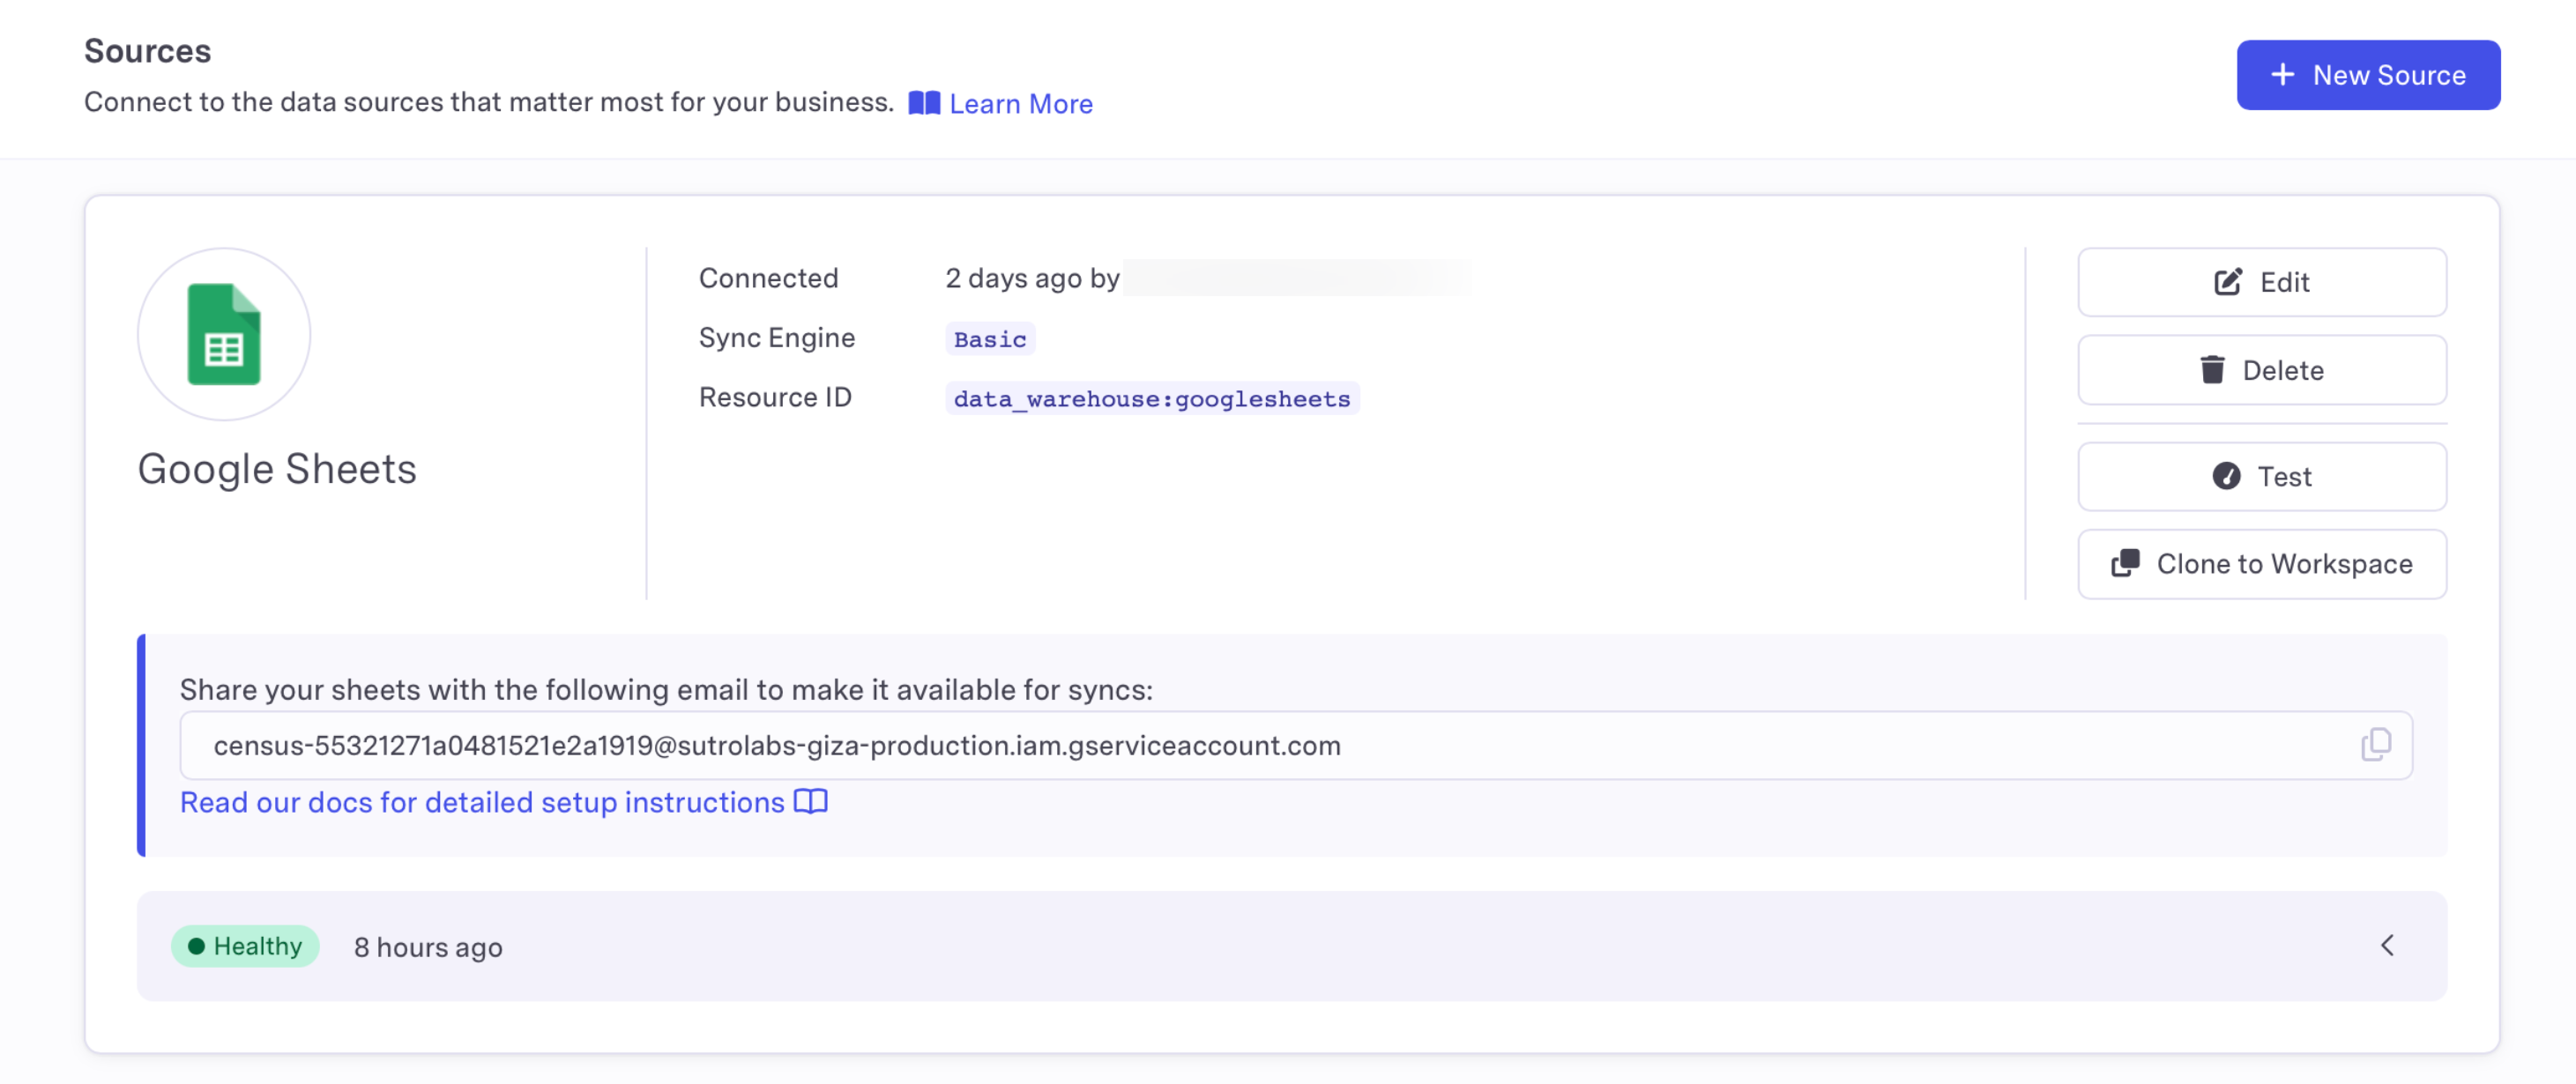The width and height of the screenshot is (2576, 1084).
Task: Test the source connection
Action: point(2262,476)
